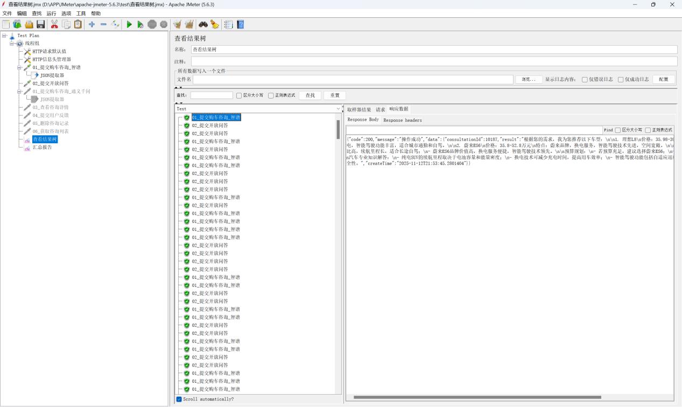The width and height of the screenshot is (682, 407).
Task: Click the 配置 button
Action: (663, 79)
